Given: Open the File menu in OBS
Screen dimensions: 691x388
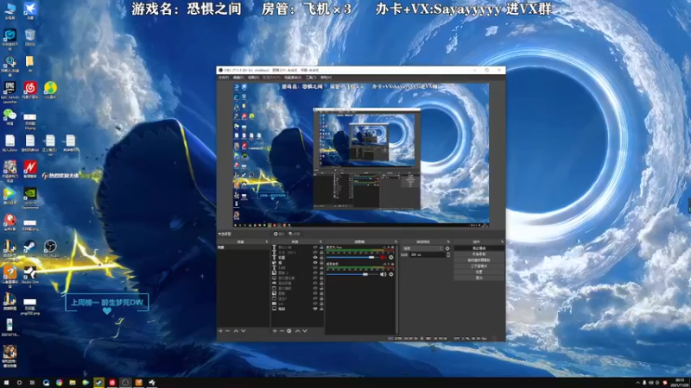Looking at the screenshot, I should (224, 78).
